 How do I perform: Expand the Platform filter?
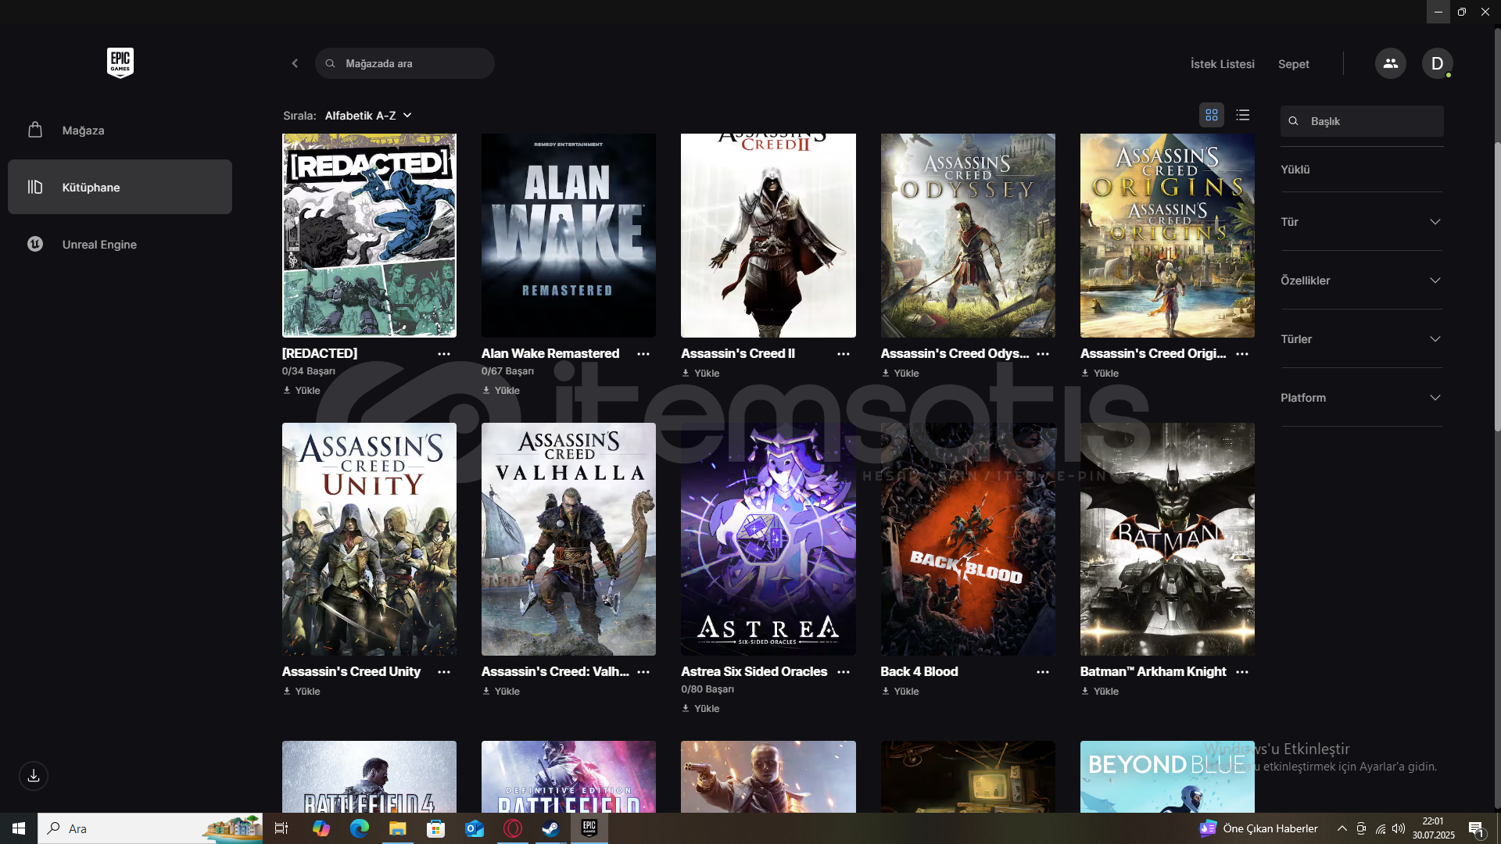pos(1361,398)
